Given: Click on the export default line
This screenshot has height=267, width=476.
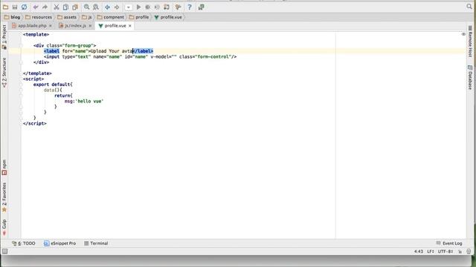Looking at the screenshot, I should (x=53, y=85).
